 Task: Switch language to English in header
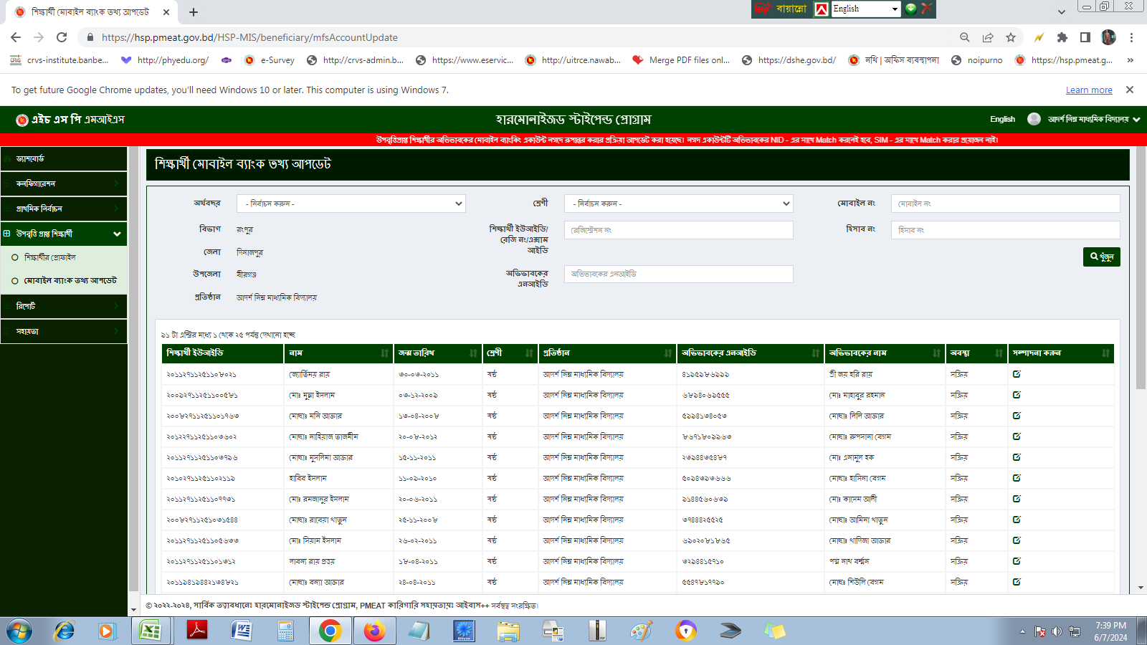1001,120
